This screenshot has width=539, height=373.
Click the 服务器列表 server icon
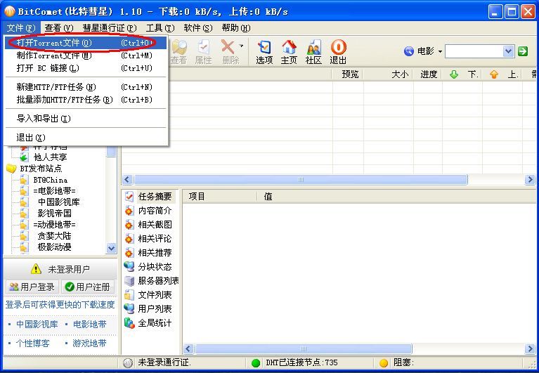tap(129, 280)
